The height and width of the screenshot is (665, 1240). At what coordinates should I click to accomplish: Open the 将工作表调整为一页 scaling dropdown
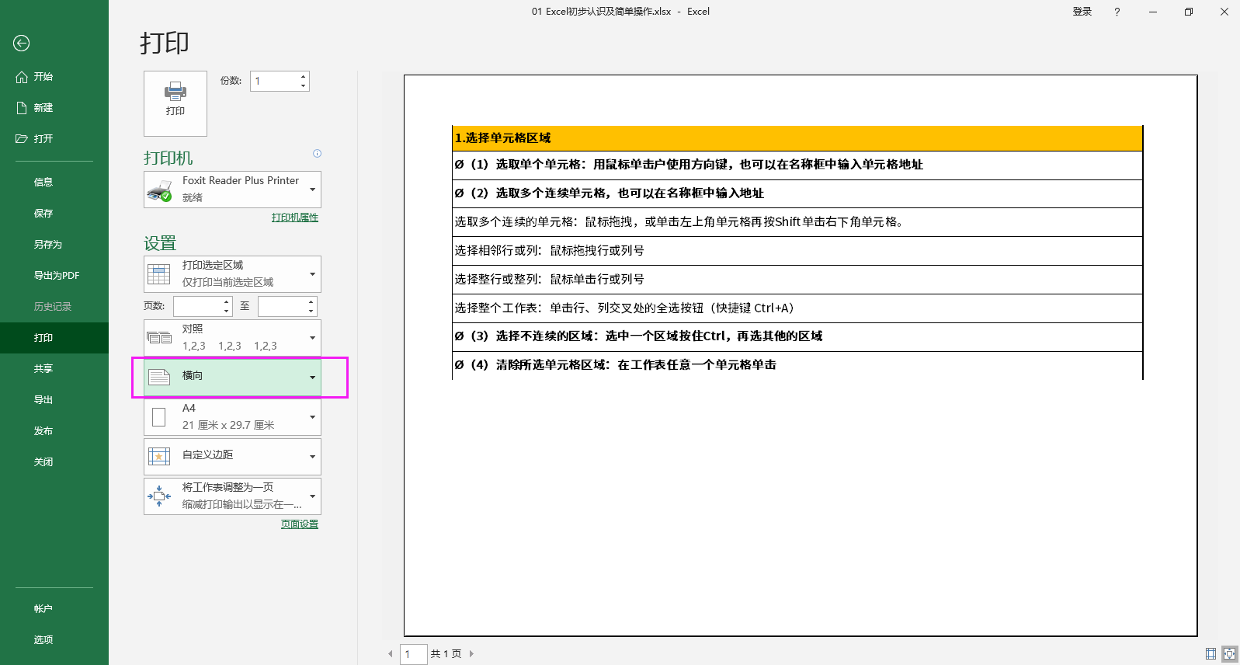(x=232, y=496)
